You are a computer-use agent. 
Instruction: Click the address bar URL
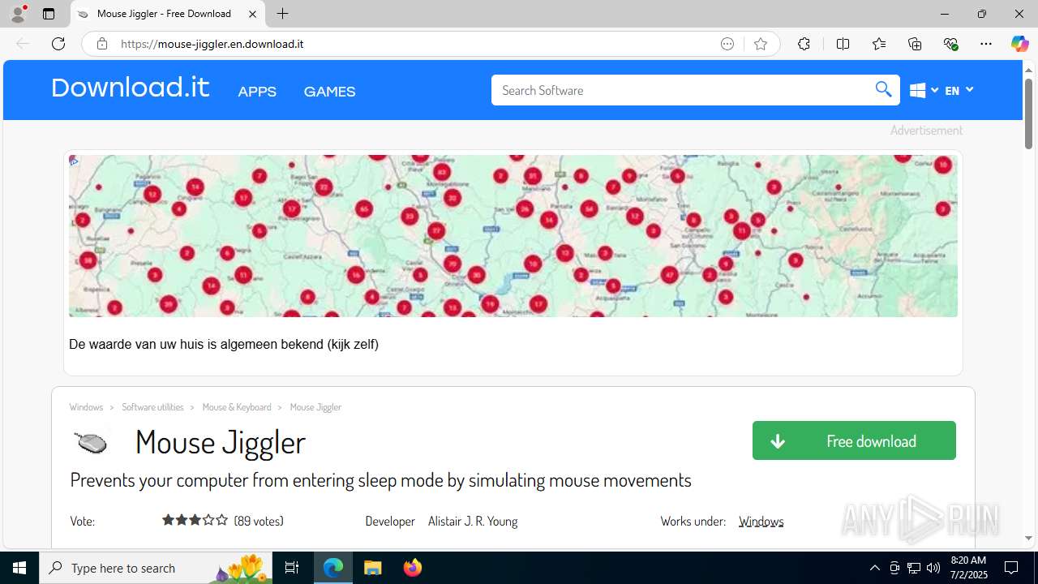(x=212, y=44)
